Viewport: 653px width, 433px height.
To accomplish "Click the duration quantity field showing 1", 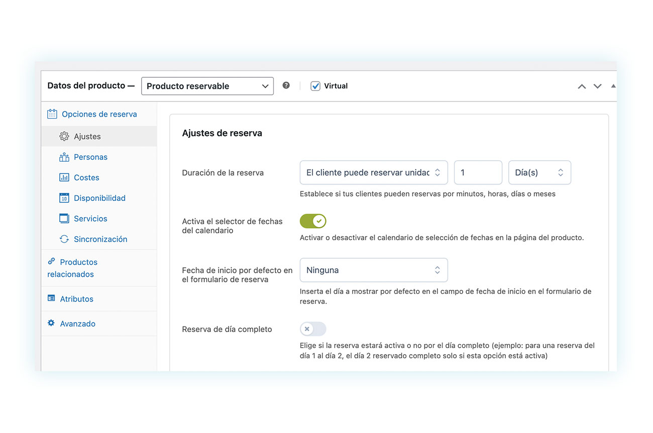I will pos(477,172).
